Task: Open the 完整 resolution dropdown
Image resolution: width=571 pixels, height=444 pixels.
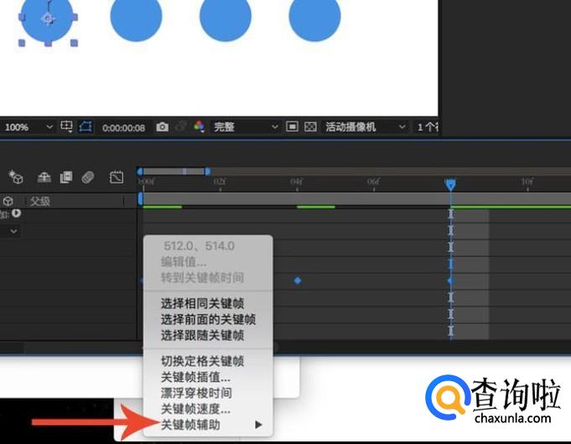Action: click(246, 126)
